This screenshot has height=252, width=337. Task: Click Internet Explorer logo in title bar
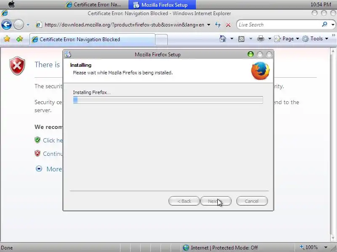click(5, 13)
